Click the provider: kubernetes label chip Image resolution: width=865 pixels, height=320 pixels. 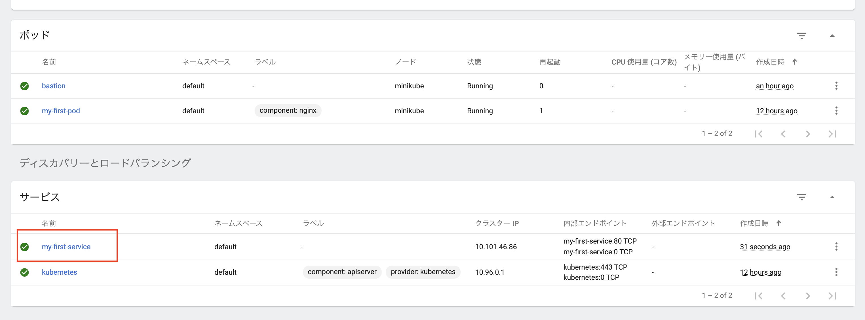click(423, 272)
